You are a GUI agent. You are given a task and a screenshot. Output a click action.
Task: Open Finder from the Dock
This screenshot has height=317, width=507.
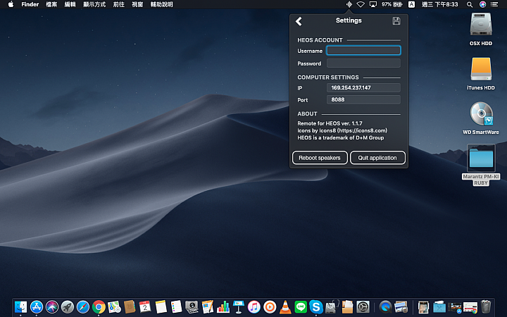pos(20,306)
